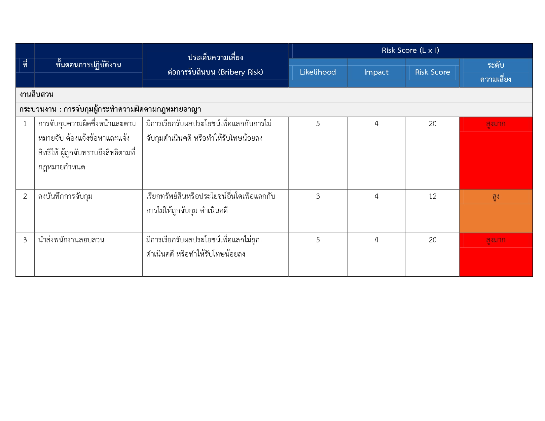Viewport: 545px width, 421px height.
Task: Select the งานสืบสวน section row
Action: point(36,94)
